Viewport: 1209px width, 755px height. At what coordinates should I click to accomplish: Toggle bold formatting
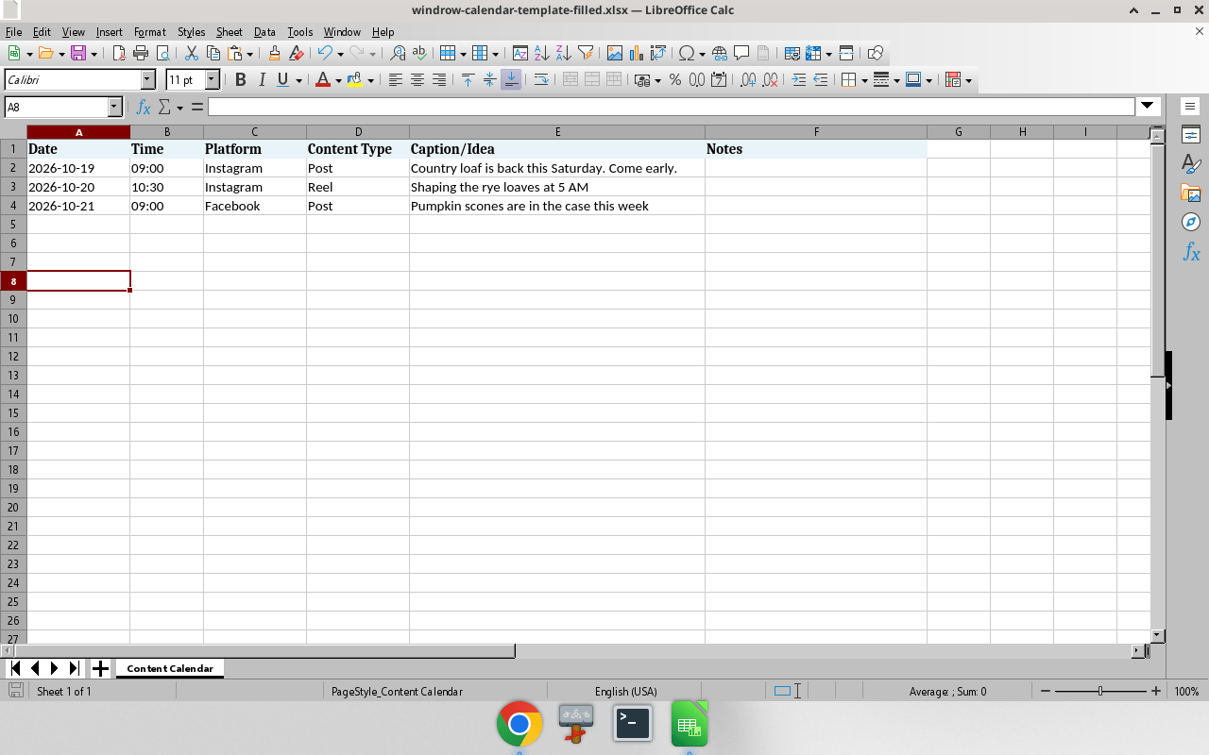240,80
